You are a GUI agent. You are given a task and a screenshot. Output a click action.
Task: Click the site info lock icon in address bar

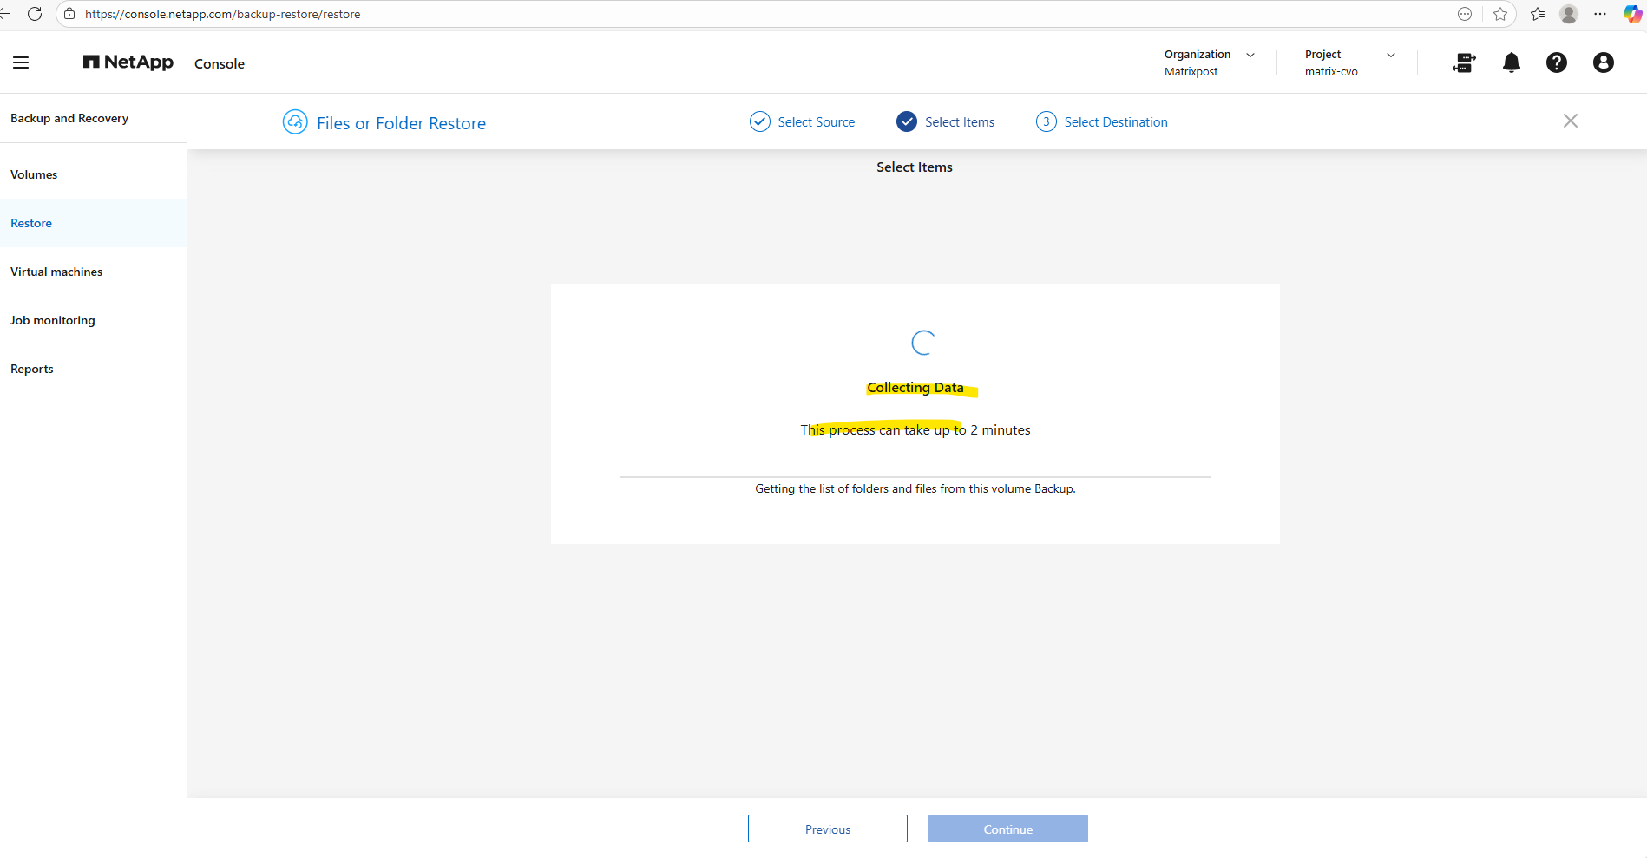pyautogui.click(x=69, y=14)
